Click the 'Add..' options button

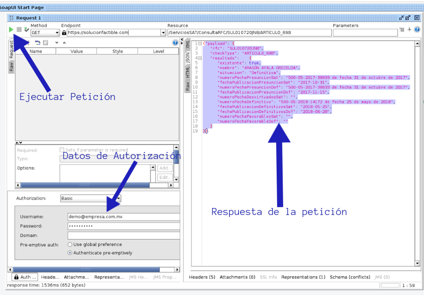165,168
